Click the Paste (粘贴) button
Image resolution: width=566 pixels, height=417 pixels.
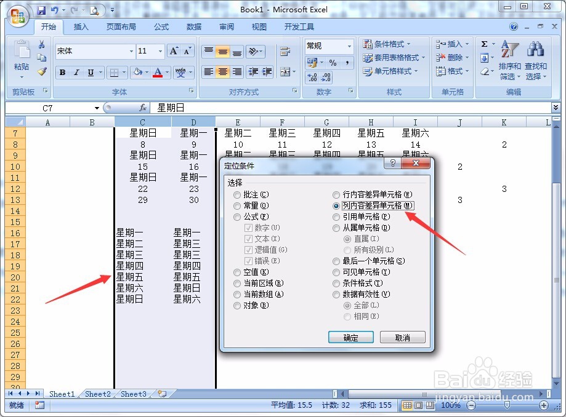point(22,60)
